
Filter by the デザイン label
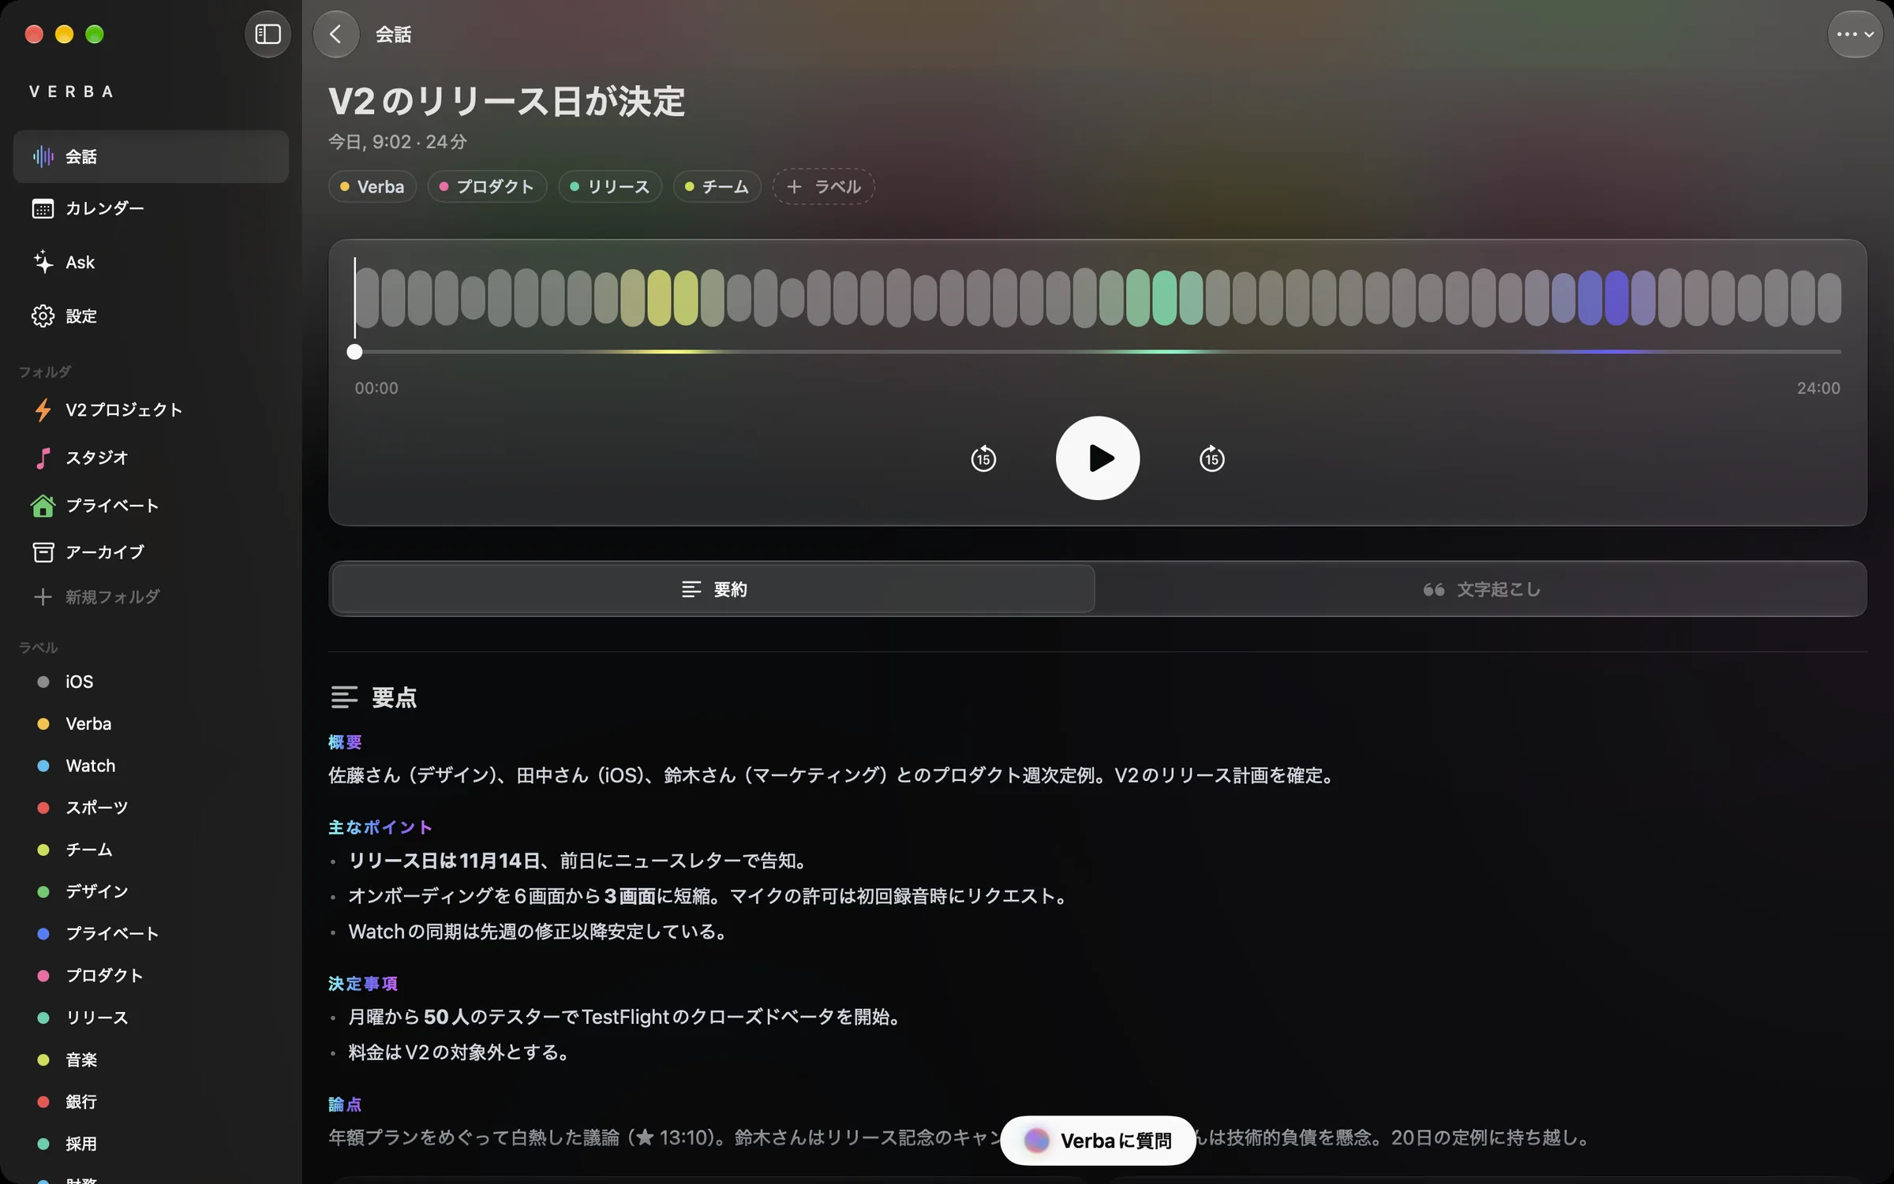click(151, 891)
